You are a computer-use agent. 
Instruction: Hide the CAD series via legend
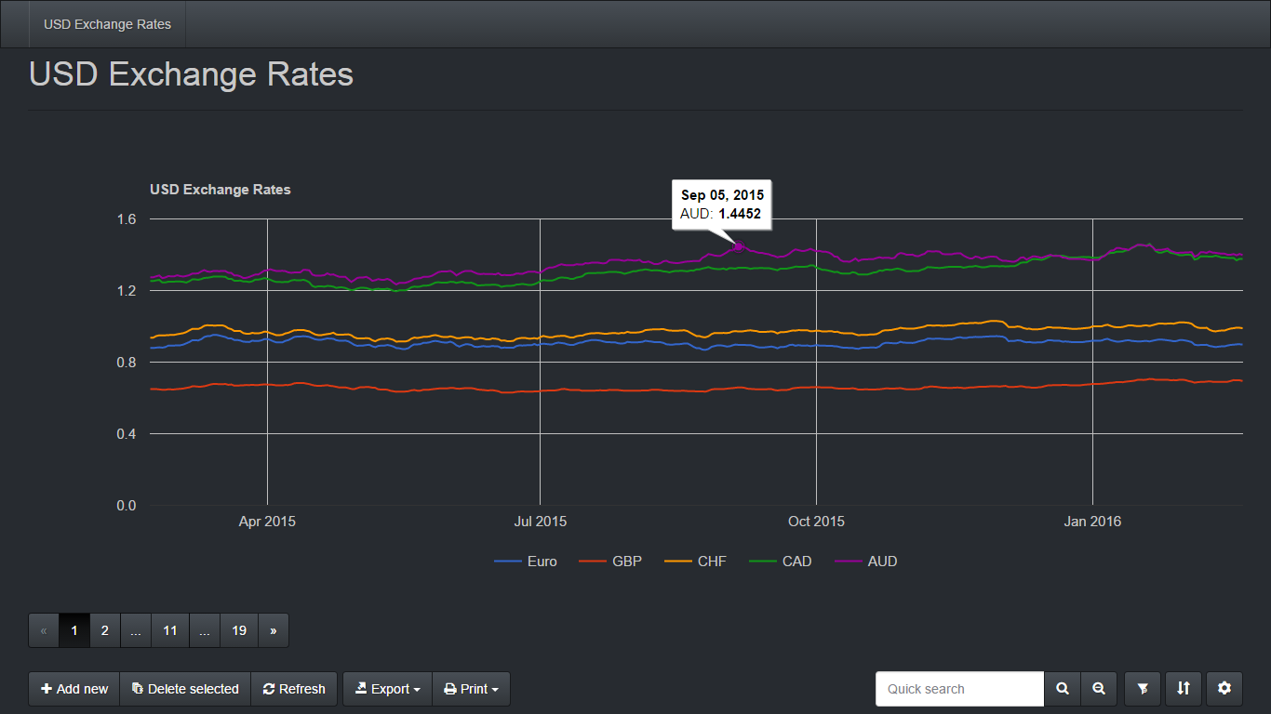pyautogui.click(x=796, y=562)
